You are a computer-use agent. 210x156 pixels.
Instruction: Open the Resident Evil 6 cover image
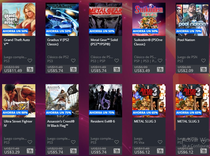tap(106, 101)
